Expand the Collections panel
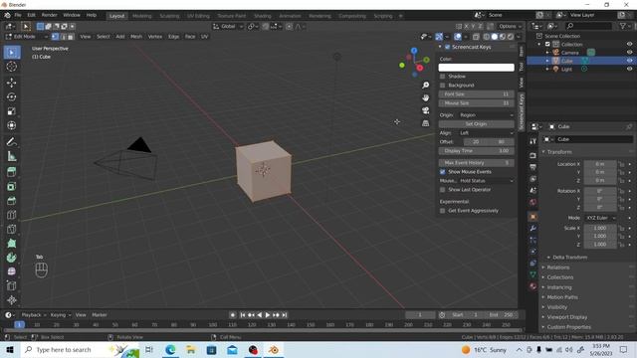Screen dimensions: 637x358 (x=559, y=277)
